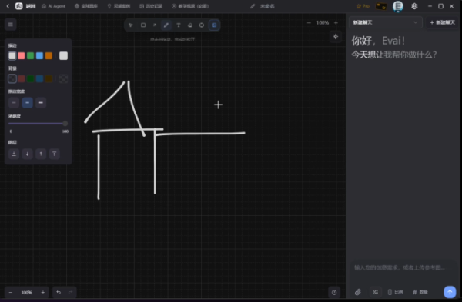
Task: Click the 100% zoom label at the canvas bottom left
Action: [x=26, y=293]
